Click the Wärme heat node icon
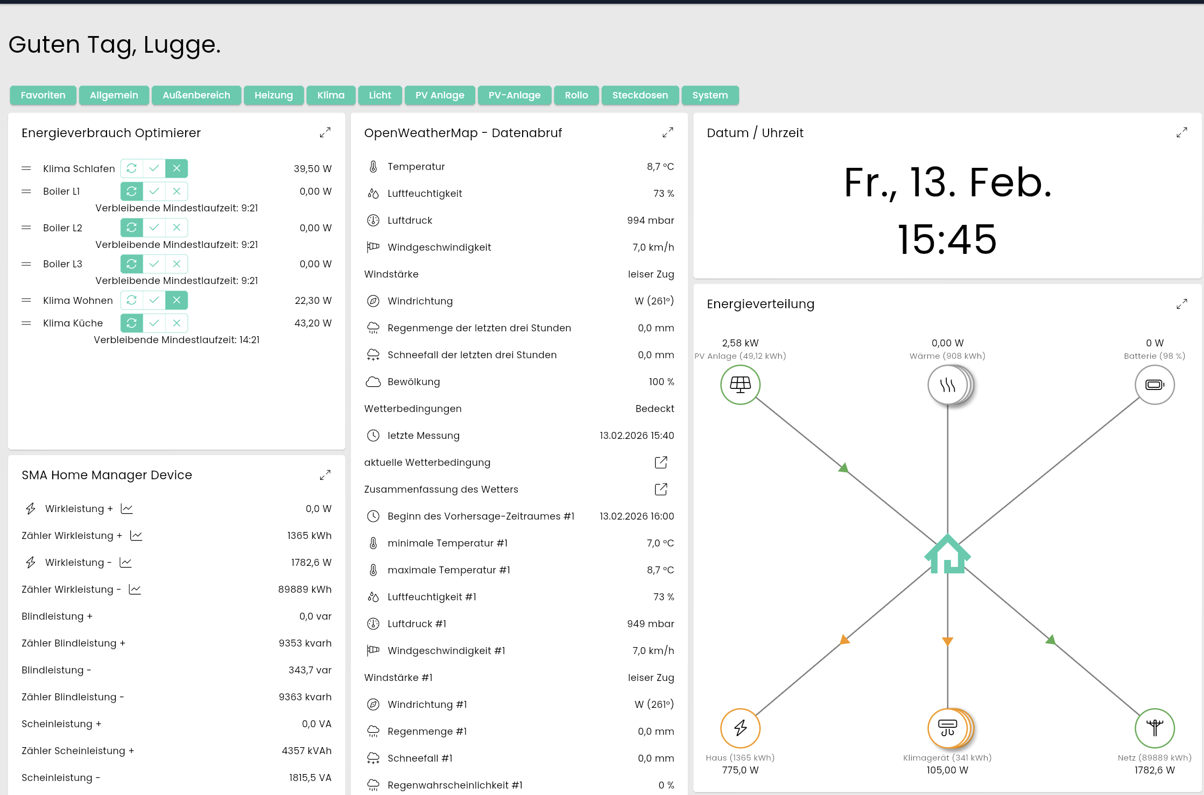1204x795 pixels. click(x=947, y=385)
